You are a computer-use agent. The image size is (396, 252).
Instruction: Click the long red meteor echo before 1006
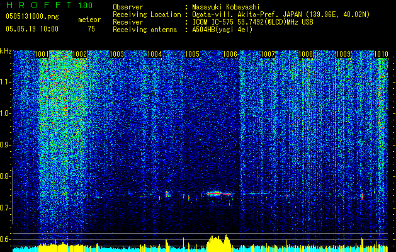(x=218, y=193)
